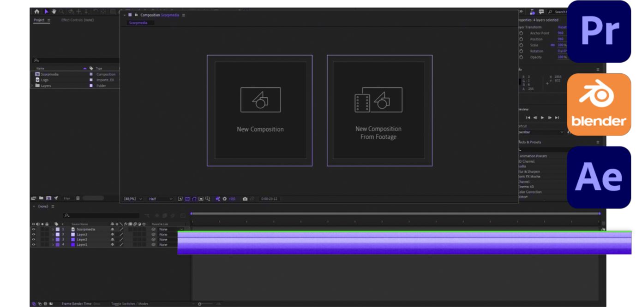Click the Home icon in the toolbar
The image size is (636, 307).
pyautogui.click(x=37, y=12)
